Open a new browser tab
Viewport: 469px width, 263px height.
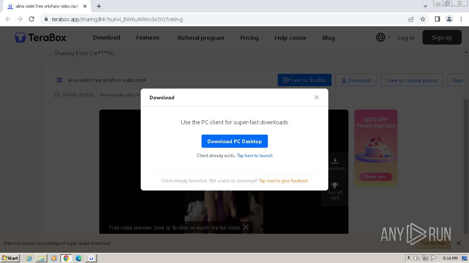click(x=99, y=6)
